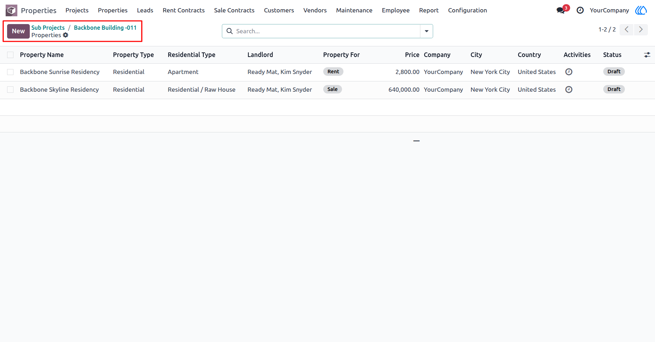Go back to Sub Projects breadcrumb
The image size is (655, 342).
coord(48,28)
